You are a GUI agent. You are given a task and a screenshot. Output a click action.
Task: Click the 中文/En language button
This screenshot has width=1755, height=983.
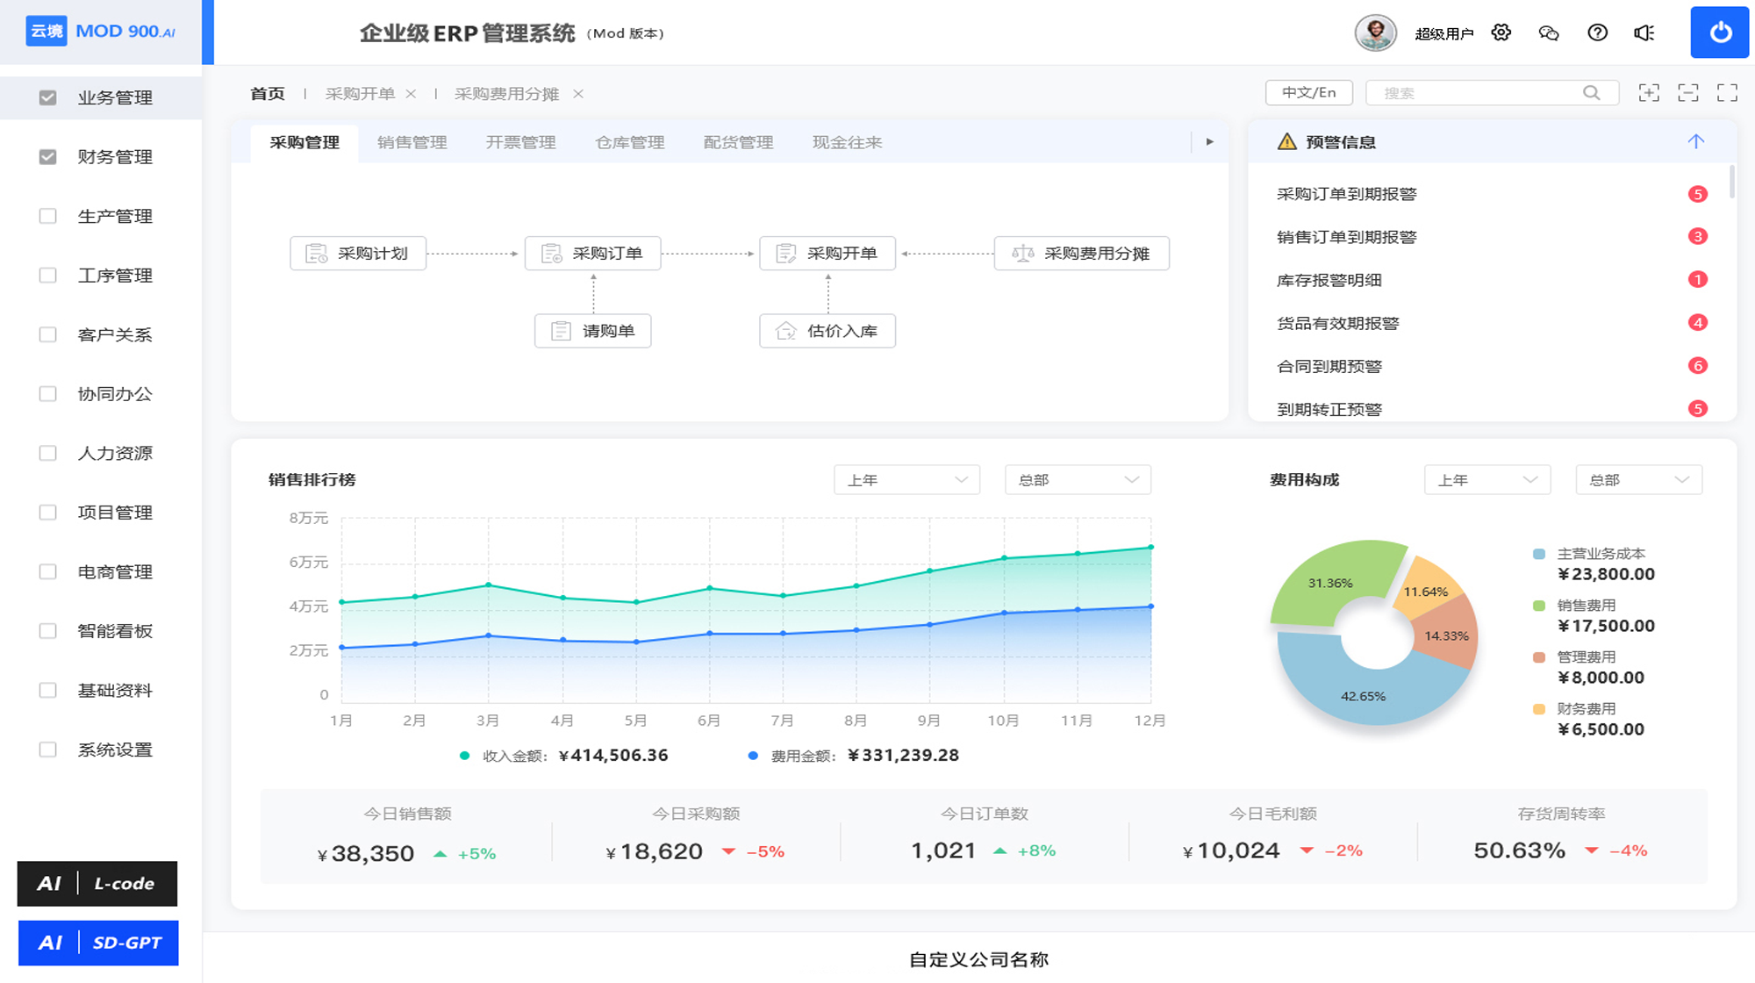tap(1308, 92)
